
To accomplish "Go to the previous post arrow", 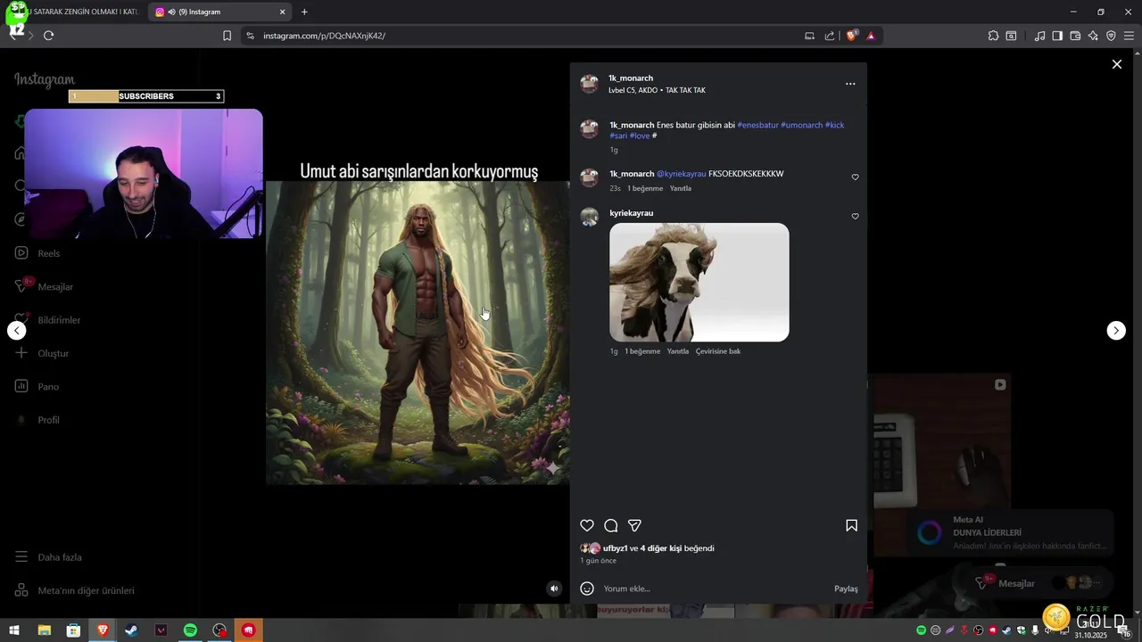I will [16, 331].
